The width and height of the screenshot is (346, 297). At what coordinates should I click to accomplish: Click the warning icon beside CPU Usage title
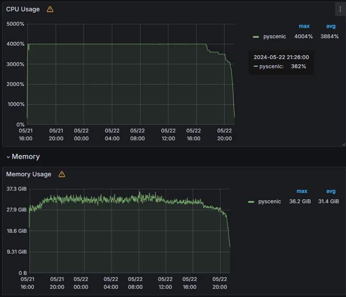tap(50, 9)
